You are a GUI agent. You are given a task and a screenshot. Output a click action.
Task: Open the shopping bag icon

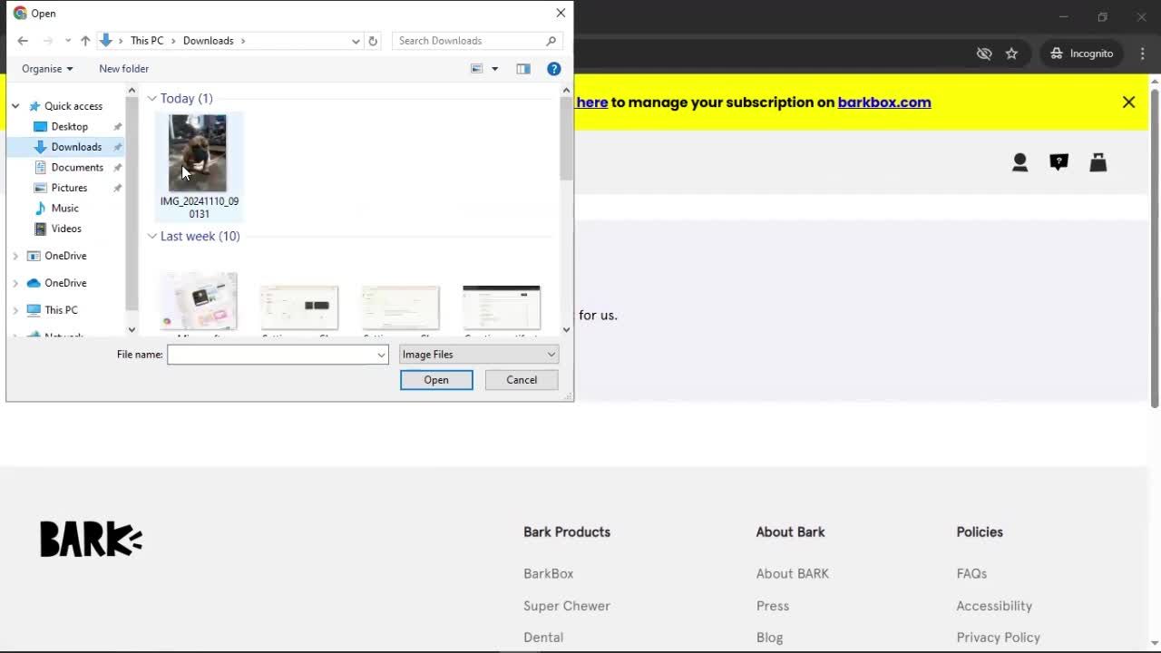click(x=1098, y=162)
